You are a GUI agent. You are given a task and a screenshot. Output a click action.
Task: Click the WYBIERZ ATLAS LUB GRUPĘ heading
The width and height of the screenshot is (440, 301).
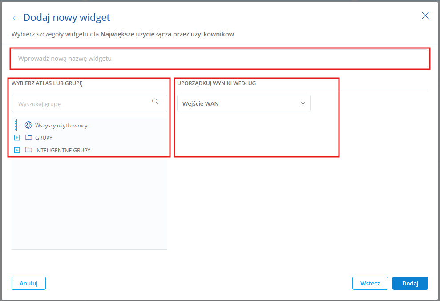click(47, 83)
